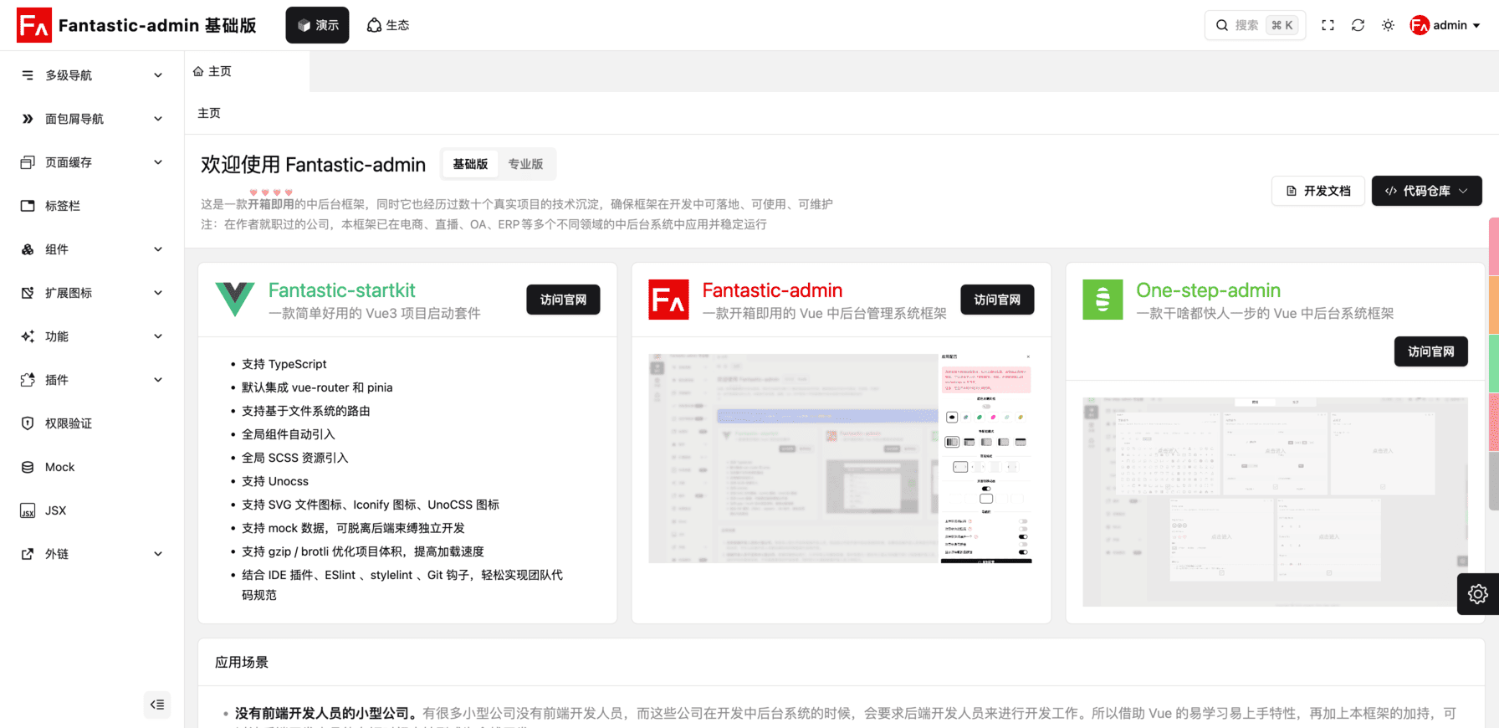The width and height of the screenshot is (1499, 728).
Task: Open the 标签栏 sidebar item
Action: point(63,206)
